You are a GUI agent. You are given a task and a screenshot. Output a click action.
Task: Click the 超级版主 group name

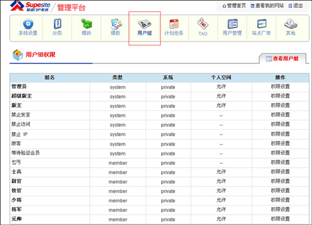[21, 96]
